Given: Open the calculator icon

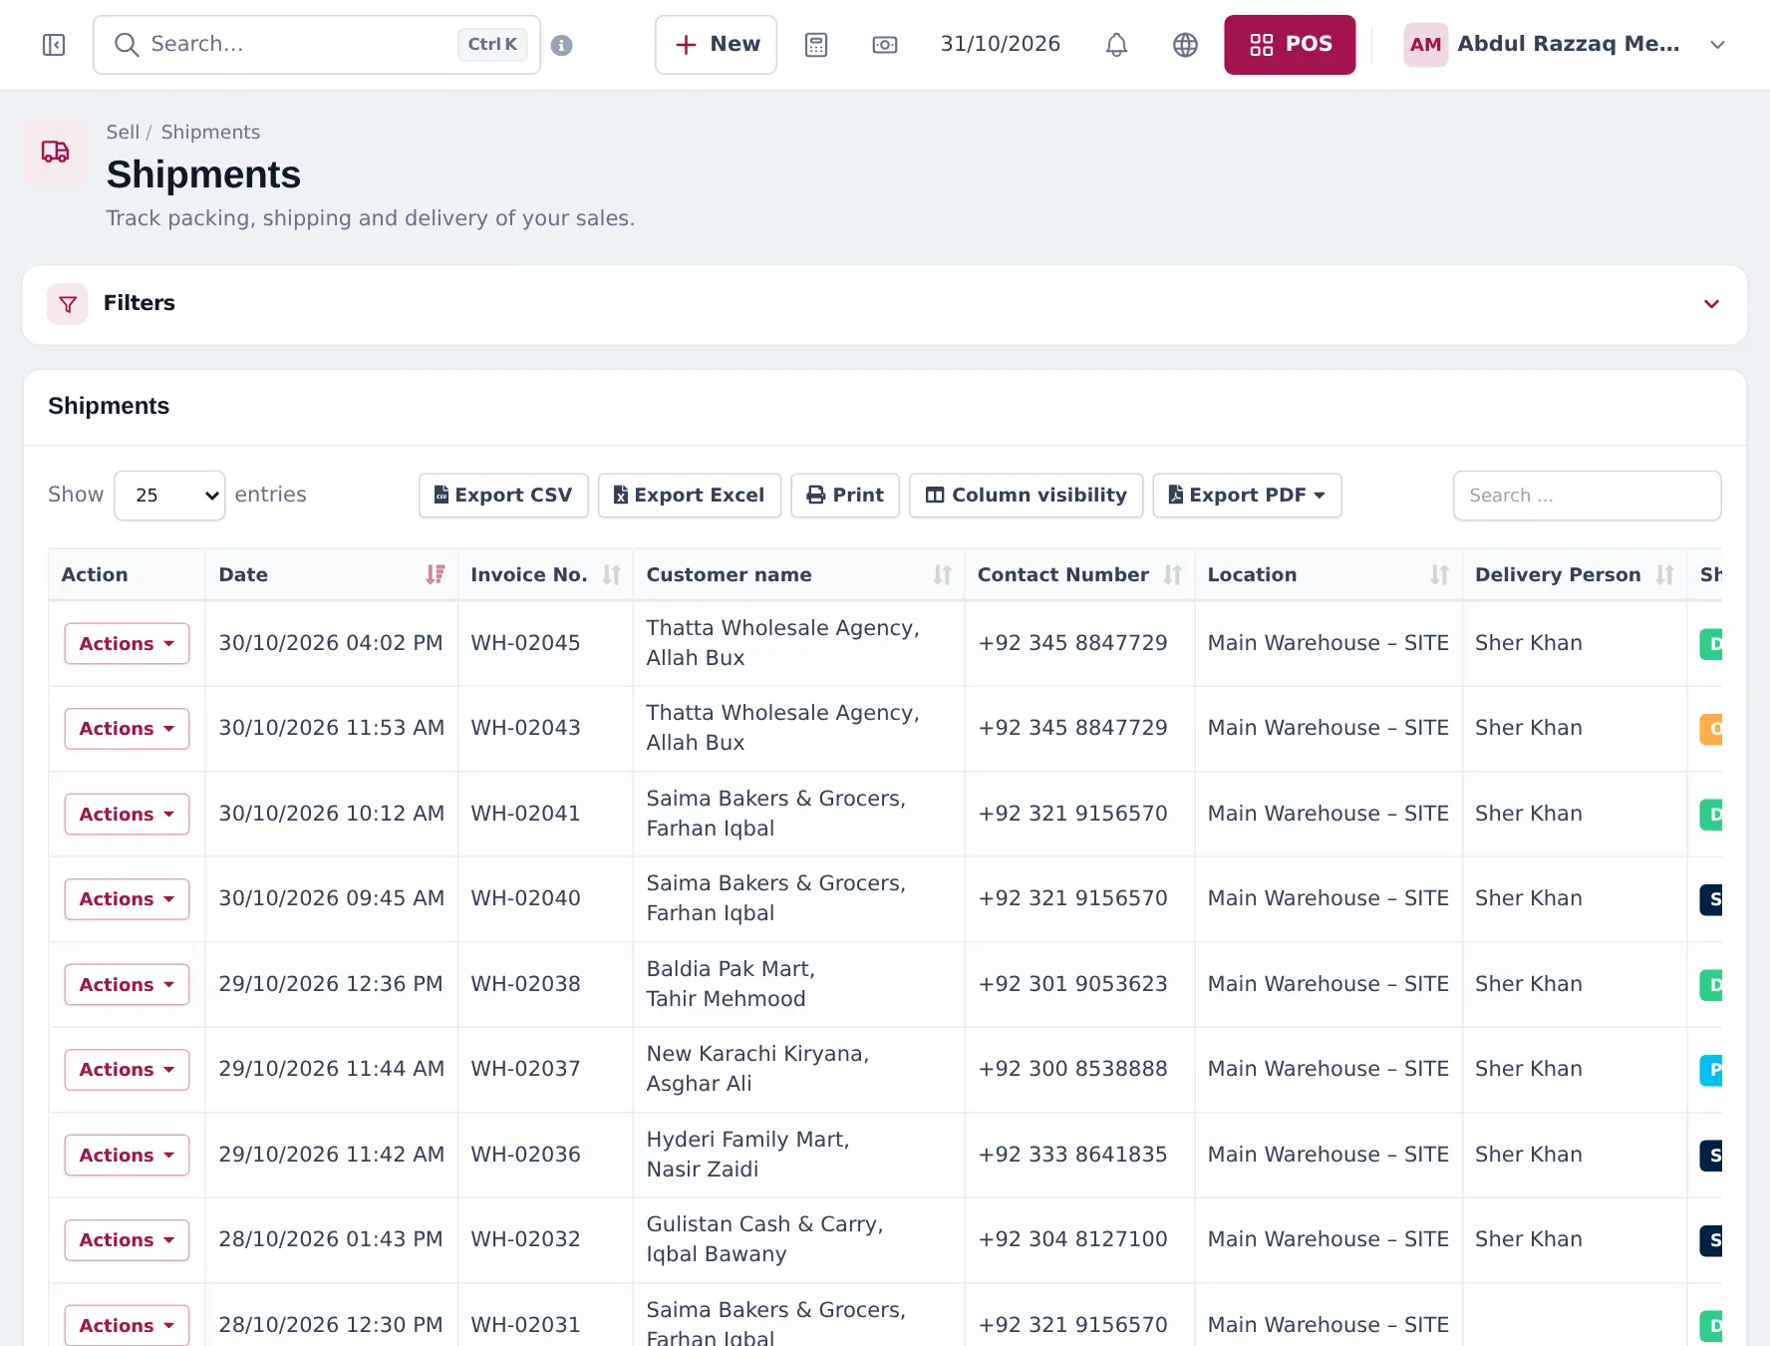Looking at the screenshot, I should (x=816, y=45).
